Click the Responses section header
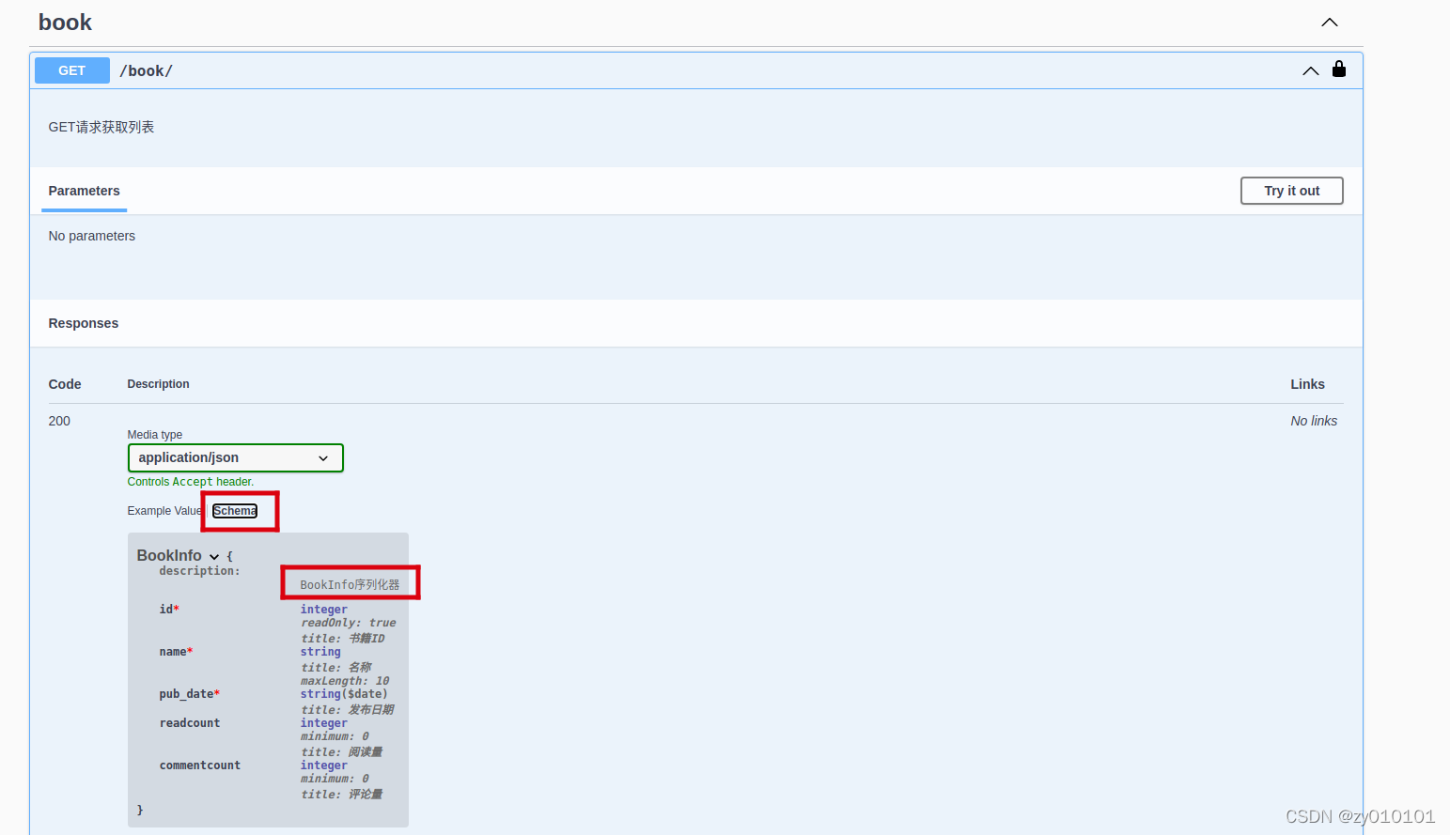 pos(83,323)
